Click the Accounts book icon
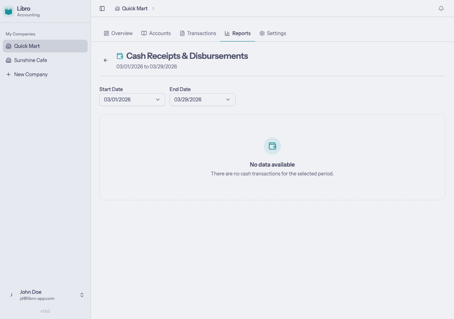 144,33
